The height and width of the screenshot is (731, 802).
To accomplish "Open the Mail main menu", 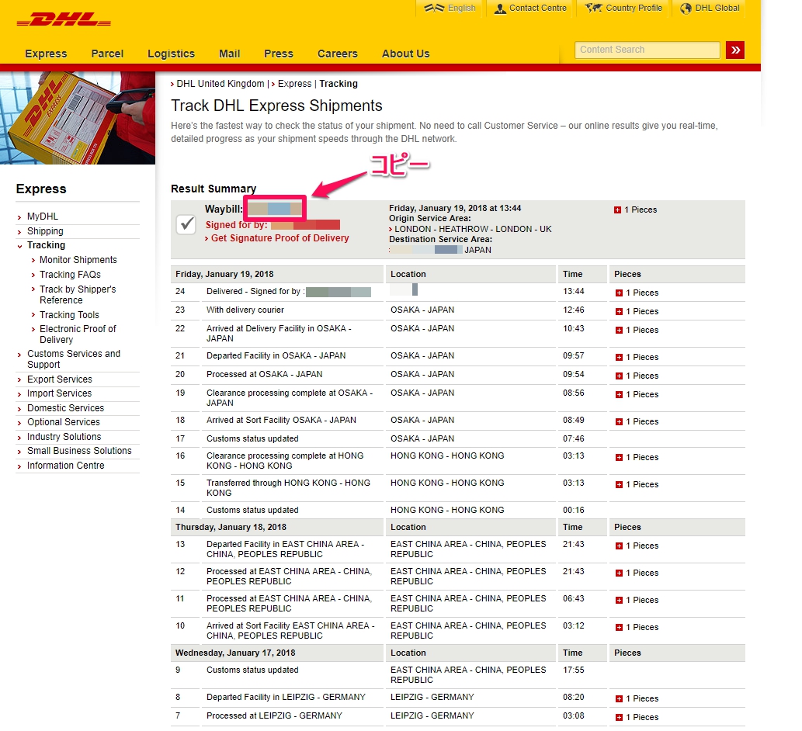I will 230,54.
